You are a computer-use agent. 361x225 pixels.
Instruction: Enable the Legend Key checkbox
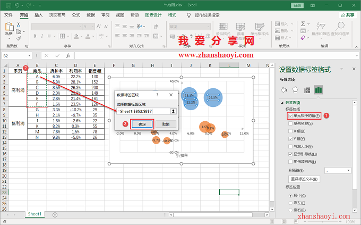290,162
